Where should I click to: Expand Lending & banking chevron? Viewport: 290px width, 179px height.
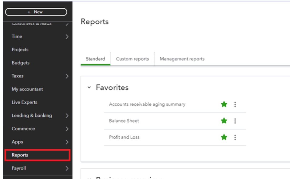67,116
